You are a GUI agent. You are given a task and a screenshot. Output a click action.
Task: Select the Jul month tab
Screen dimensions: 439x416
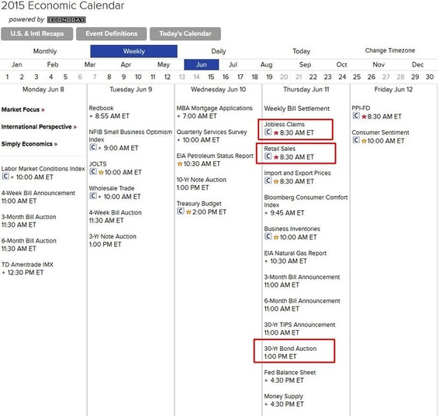tap(233, 64)
